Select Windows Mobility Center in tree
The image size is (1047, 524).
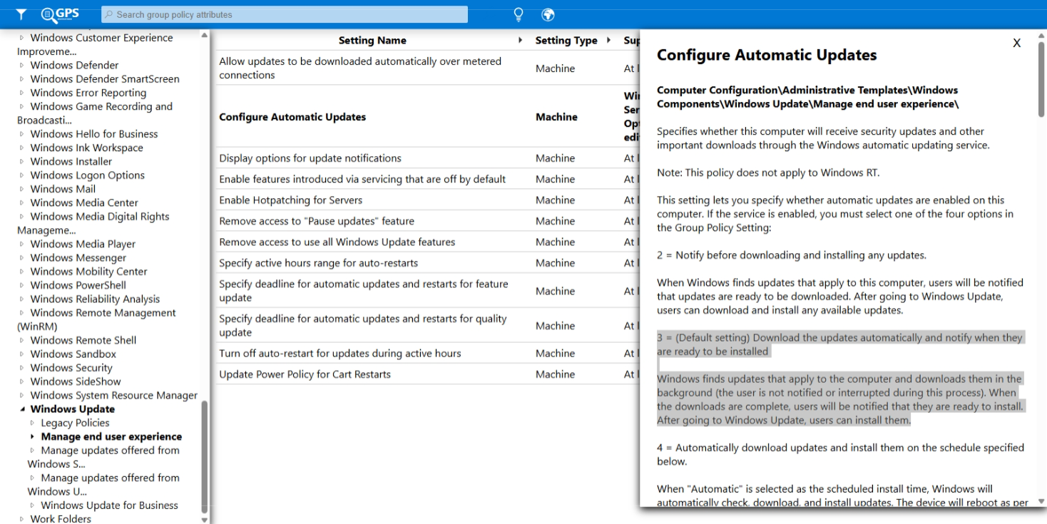pos(88,272)
